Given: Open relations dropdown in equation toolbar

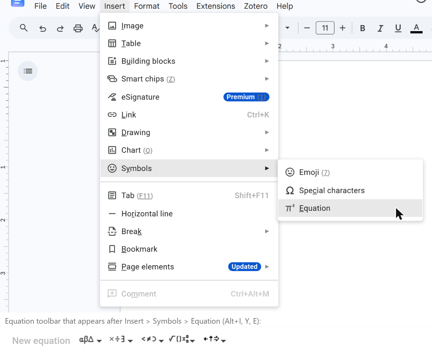Looking at the screenshot, I should (x=152, y=340).
